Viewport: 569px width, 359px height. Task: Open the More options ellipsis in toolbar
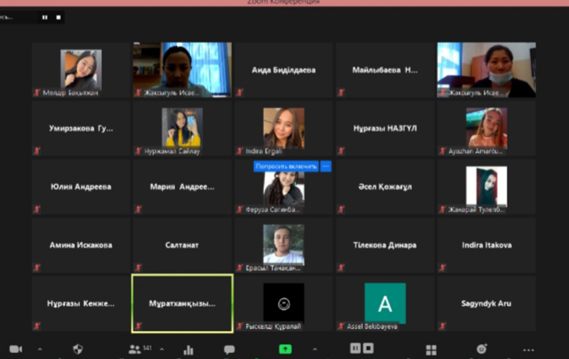pyautogui.click(x=529, y=350)
